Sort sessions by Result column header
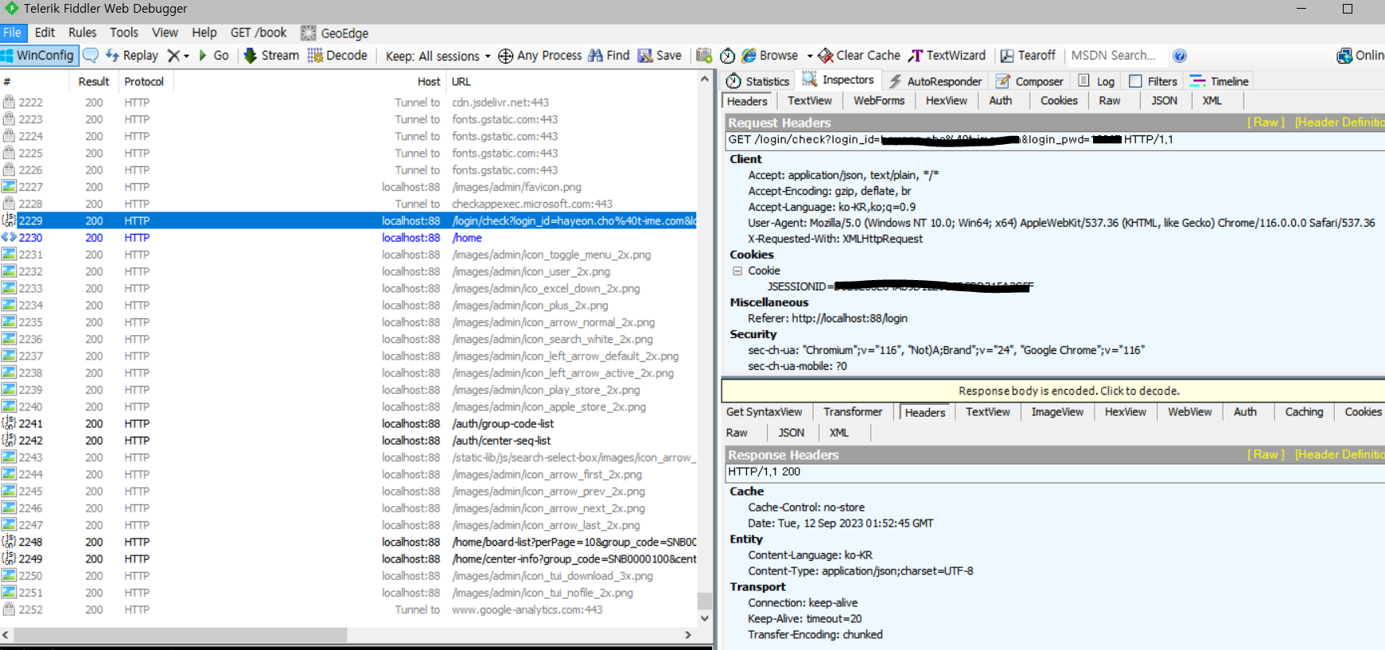The width and height of the screenshot is (1385, 650). pyautogui.click(x=94, y=82)
